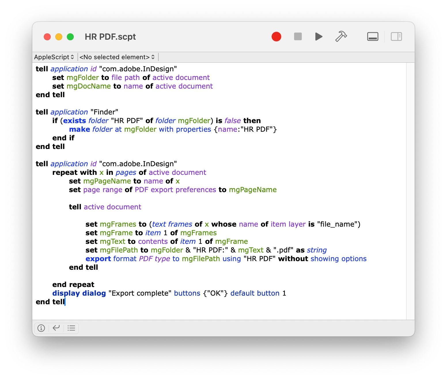The width and height of the screenshot is (447, 379).
Task: Click the 'set mgFrames to (text frames' line
Action: [x=223, y=224]
